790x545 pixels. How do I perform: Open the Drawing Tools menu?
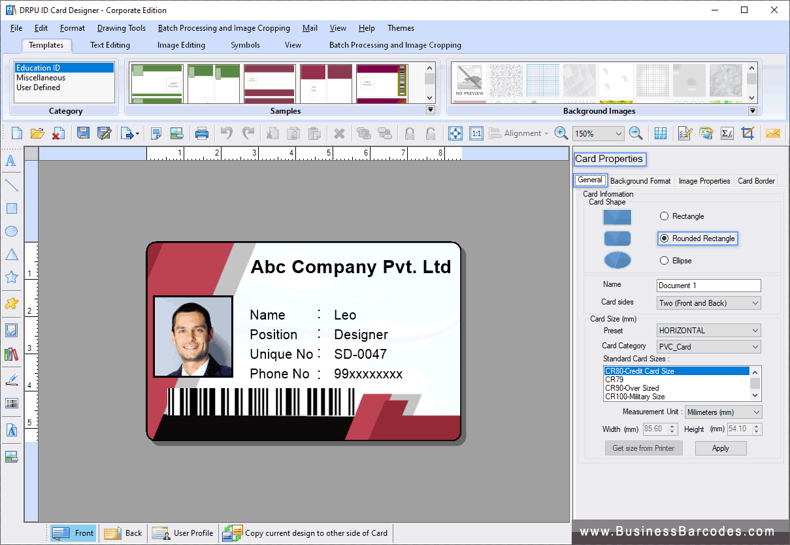pos(121,28)
